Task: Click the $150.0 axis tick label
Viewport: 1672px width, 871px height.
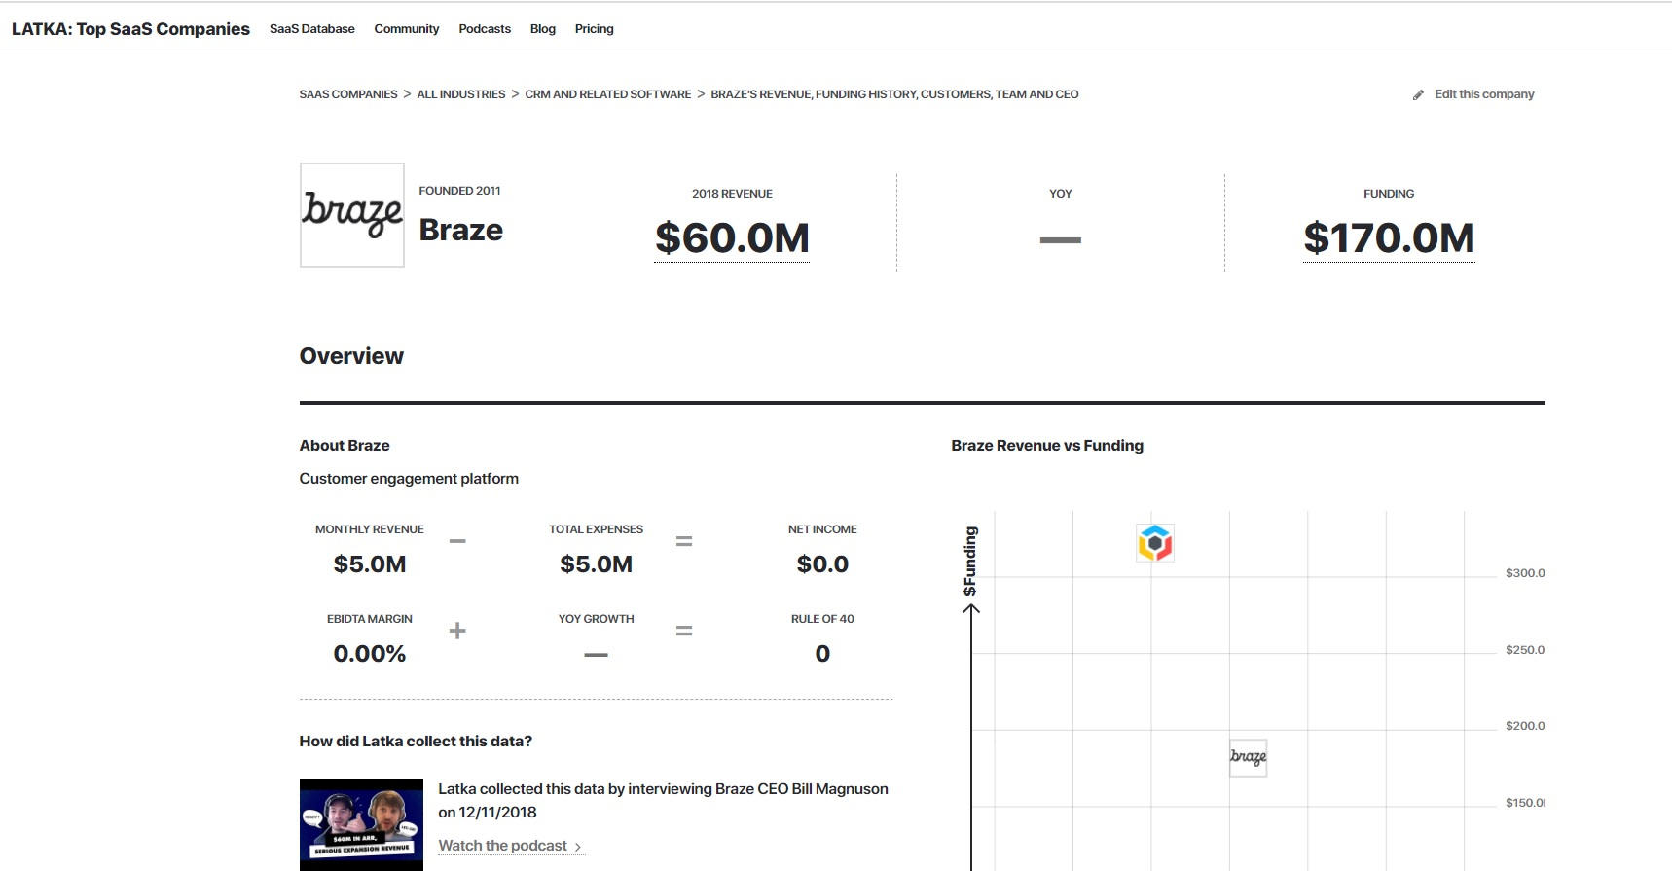Action: [x=1525, y=803]
